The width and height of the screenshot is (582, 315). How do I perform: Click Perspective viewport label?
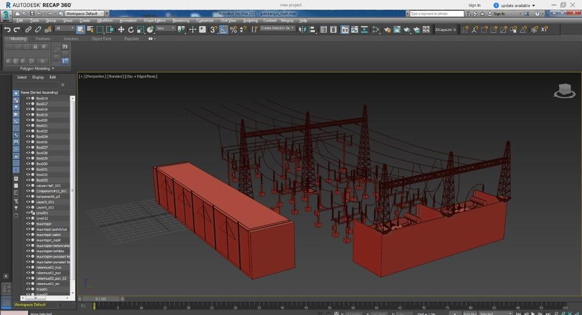[x=95, y=77]
